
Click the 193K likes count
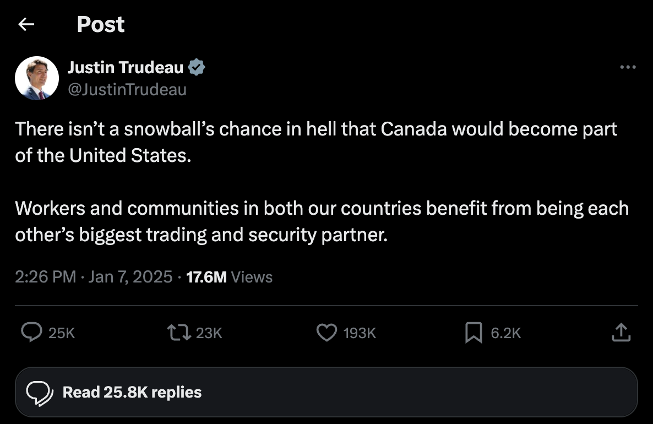(361, 333)
